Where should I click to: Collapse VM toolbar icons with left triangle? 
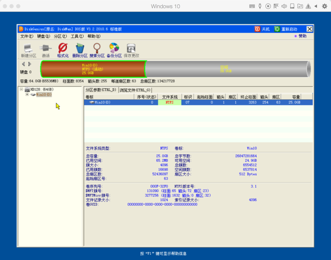pyautogui.click(x=316, y=6)
